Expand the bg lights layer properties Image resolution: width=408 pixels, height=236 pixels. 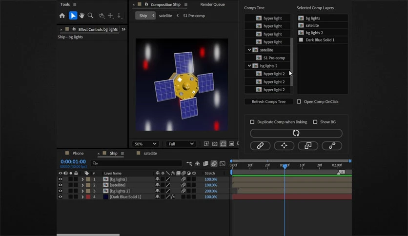(x=82, y=179)
